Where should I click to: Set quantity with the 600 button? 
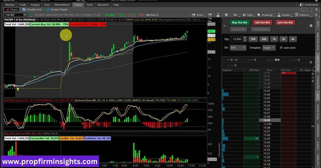(x=264, y=39)
